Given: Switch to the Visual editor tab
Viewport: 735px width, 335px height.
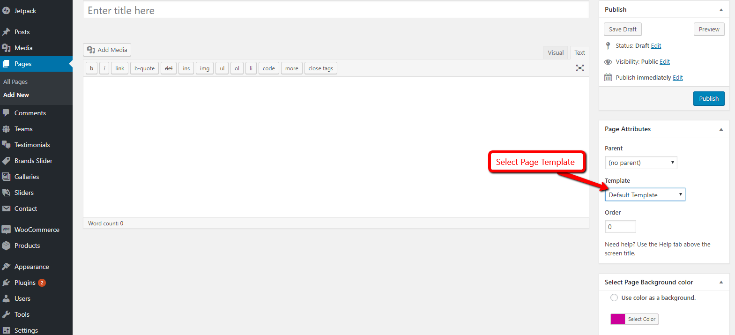Looking at the screenshot, I should coord(556,52).
